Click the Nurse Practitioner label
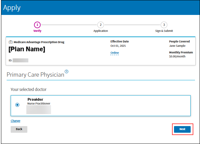Screen dimensions: 200x144 point(39,104)
